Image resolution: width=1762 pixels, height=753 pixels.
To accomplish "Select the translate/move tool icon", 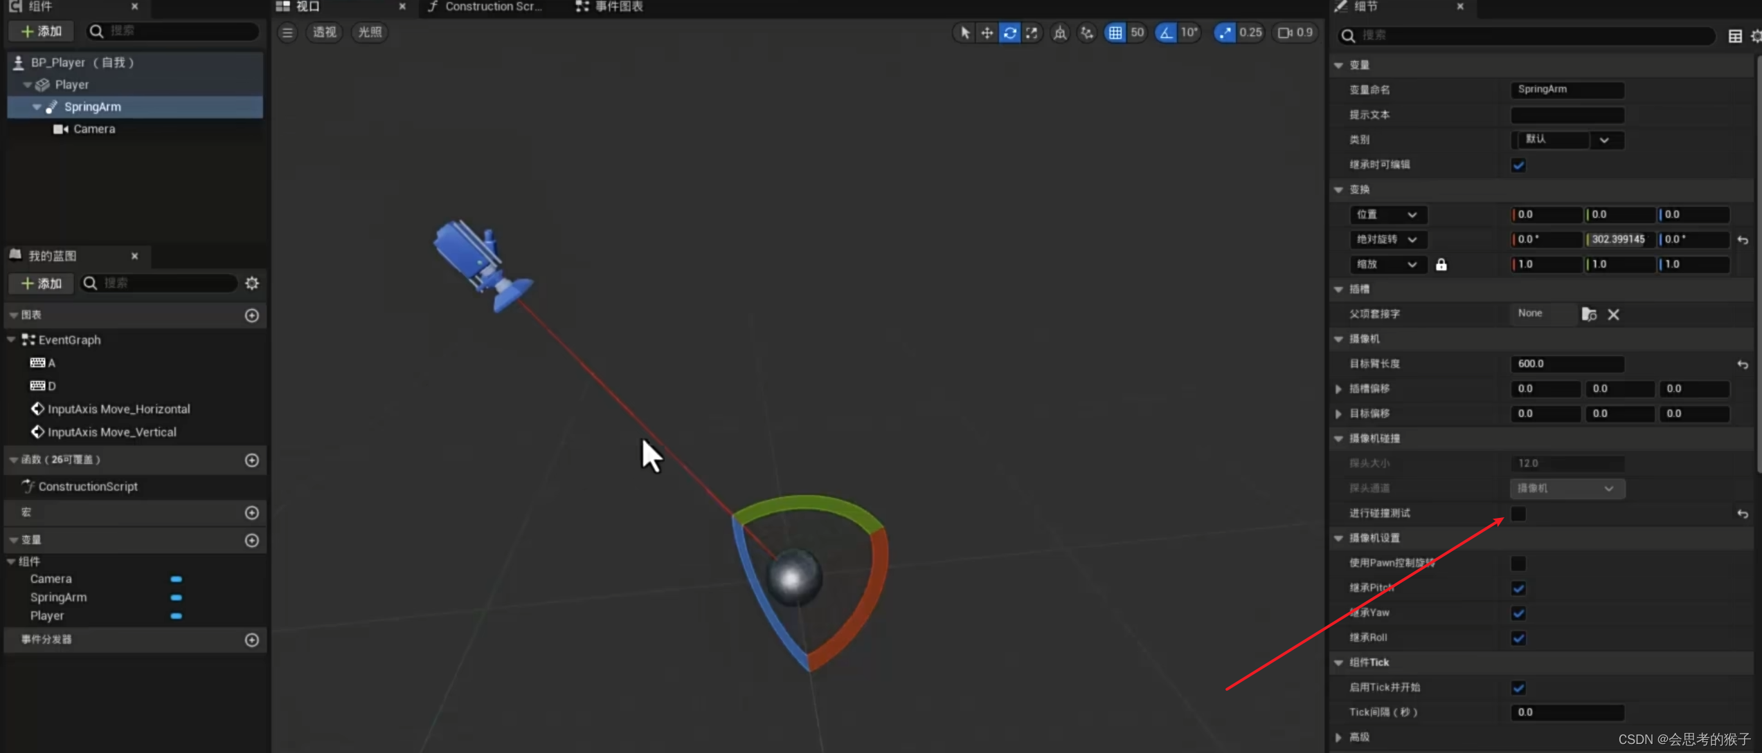I will (987, 32).
